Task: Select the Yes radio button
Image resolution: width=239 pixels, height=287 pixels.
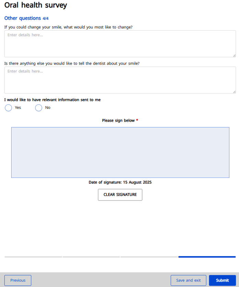Action: point(9,108)
